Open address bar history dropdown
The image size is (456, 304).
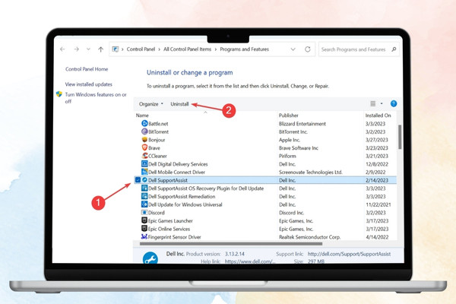coord(293,49)
